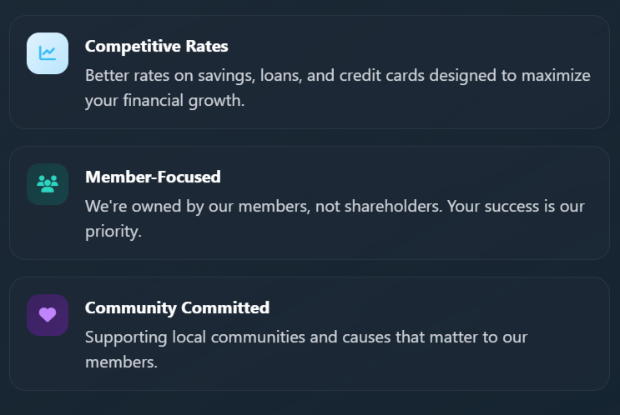Click the "Supporting local communities" description text
The height and width of the screenshot is (415, 620).
pos(306,349)
